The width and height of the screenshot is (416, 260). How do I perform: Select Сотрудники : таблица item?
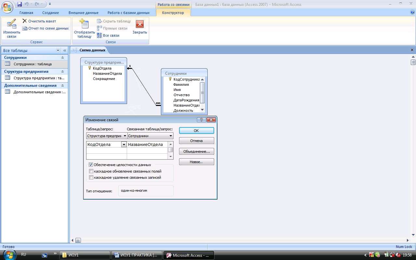click(34, 64)
